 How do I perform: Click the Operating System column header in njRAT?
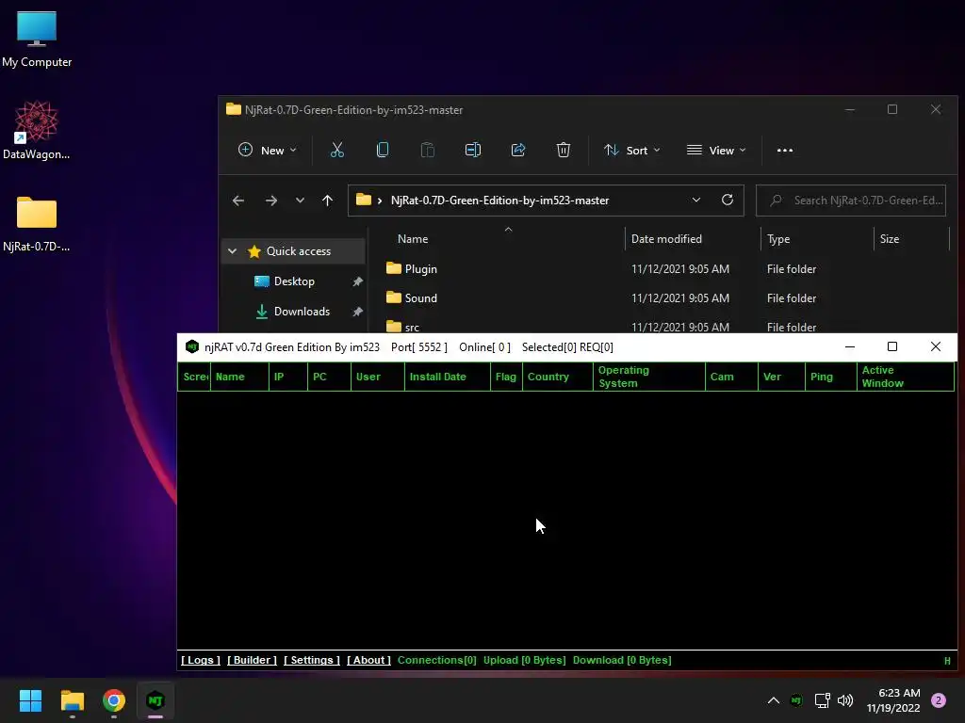click(x=649, y=377)
